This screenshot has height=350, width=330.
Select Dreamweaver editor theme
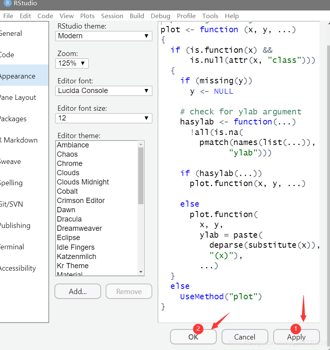[x=97, y=228]
